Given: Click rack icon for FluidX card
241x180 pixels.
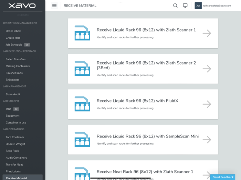Looking at the screenshot, I should [x=82, y=104].
